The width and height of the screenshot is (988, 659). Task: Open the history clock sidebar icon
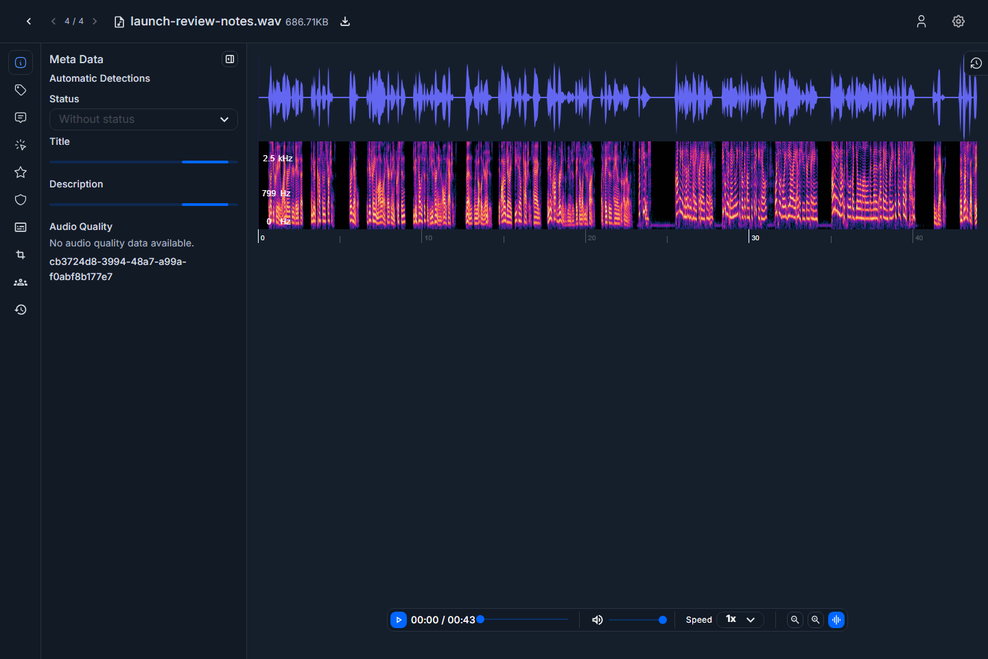point(21,310)
